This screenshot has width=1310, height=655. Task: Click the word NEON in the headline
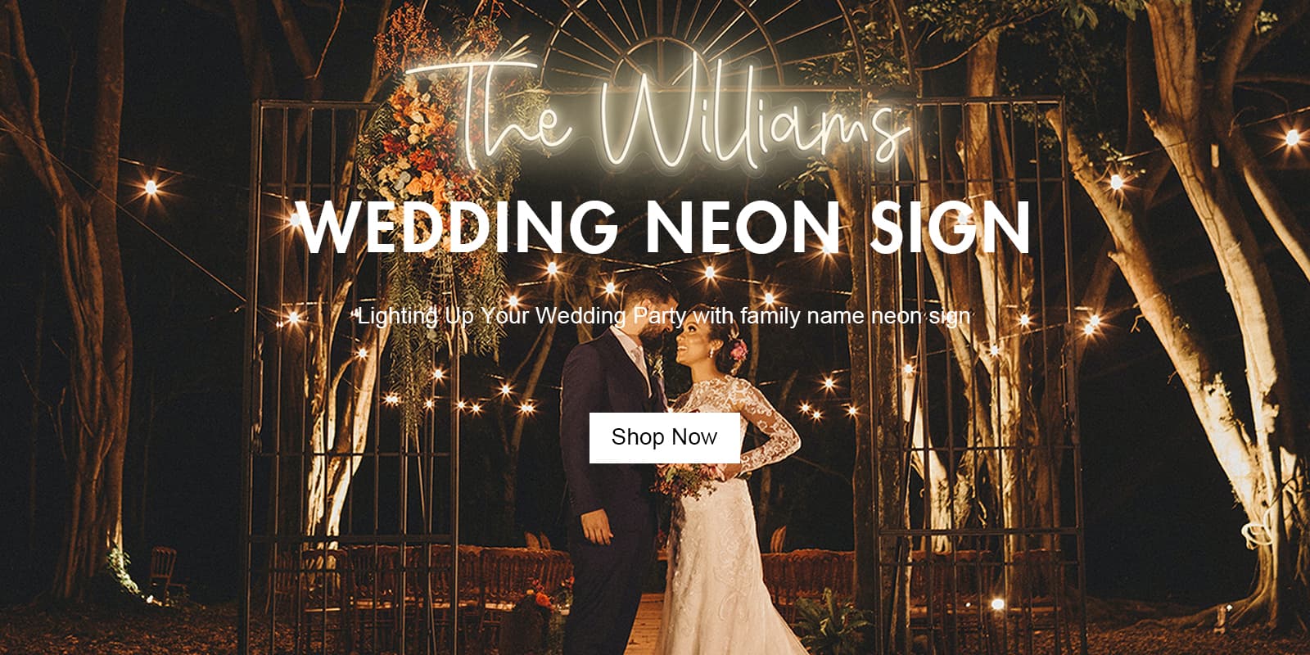743,227
